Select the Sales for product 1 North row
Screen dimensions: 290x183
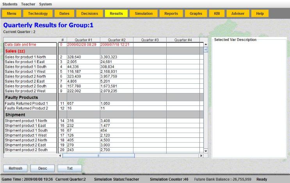pos(30,57)
